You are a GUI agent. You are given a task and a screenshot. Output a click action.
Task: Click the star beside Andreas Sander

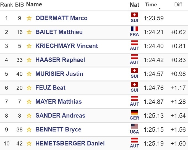point(29,116)
